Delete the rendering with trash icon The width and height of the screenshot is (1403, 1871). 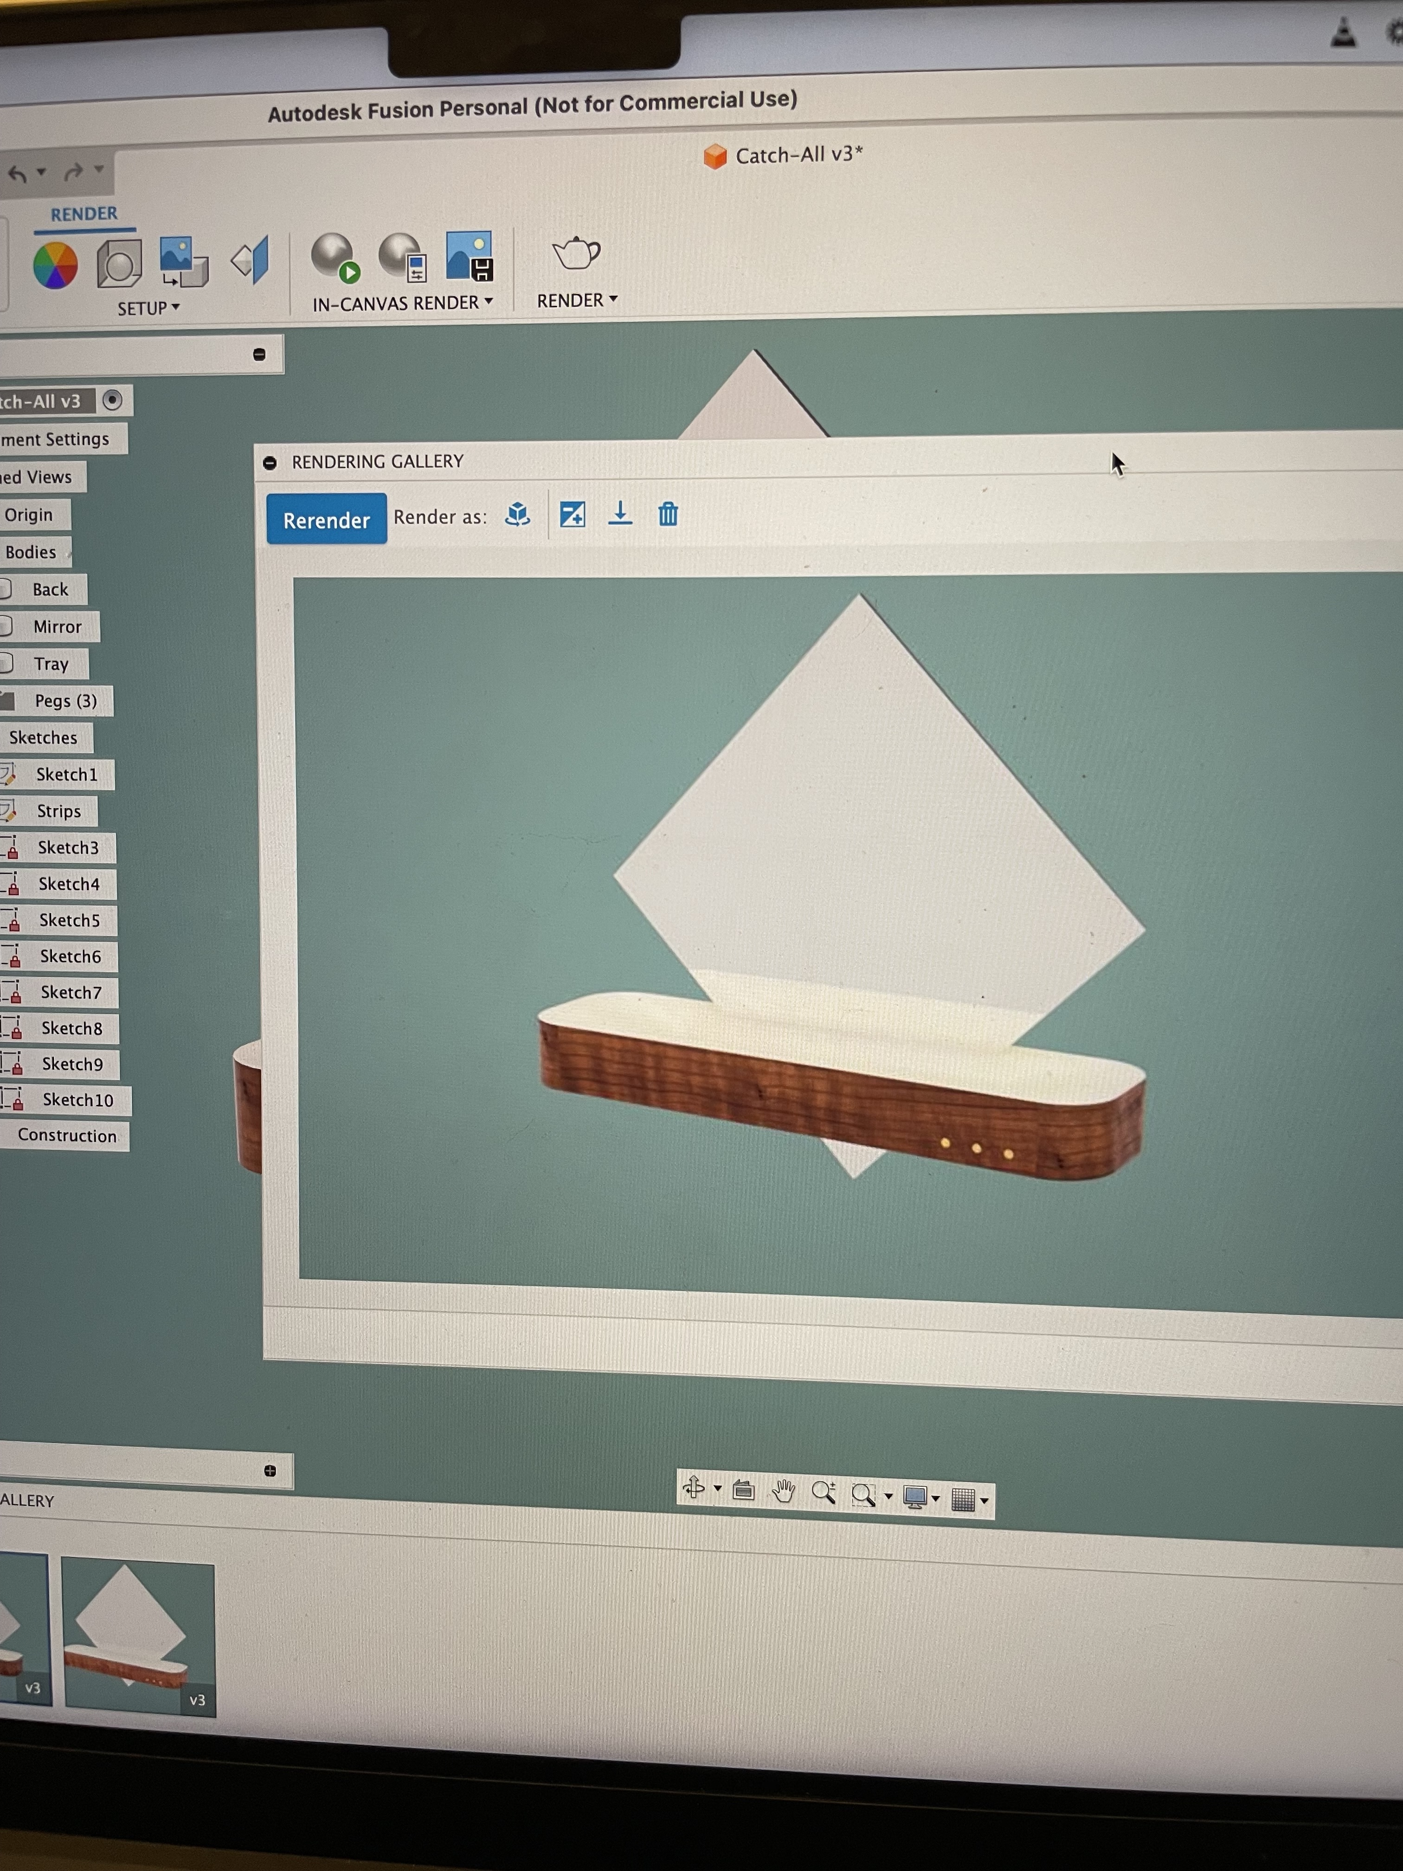pos(667,513)
